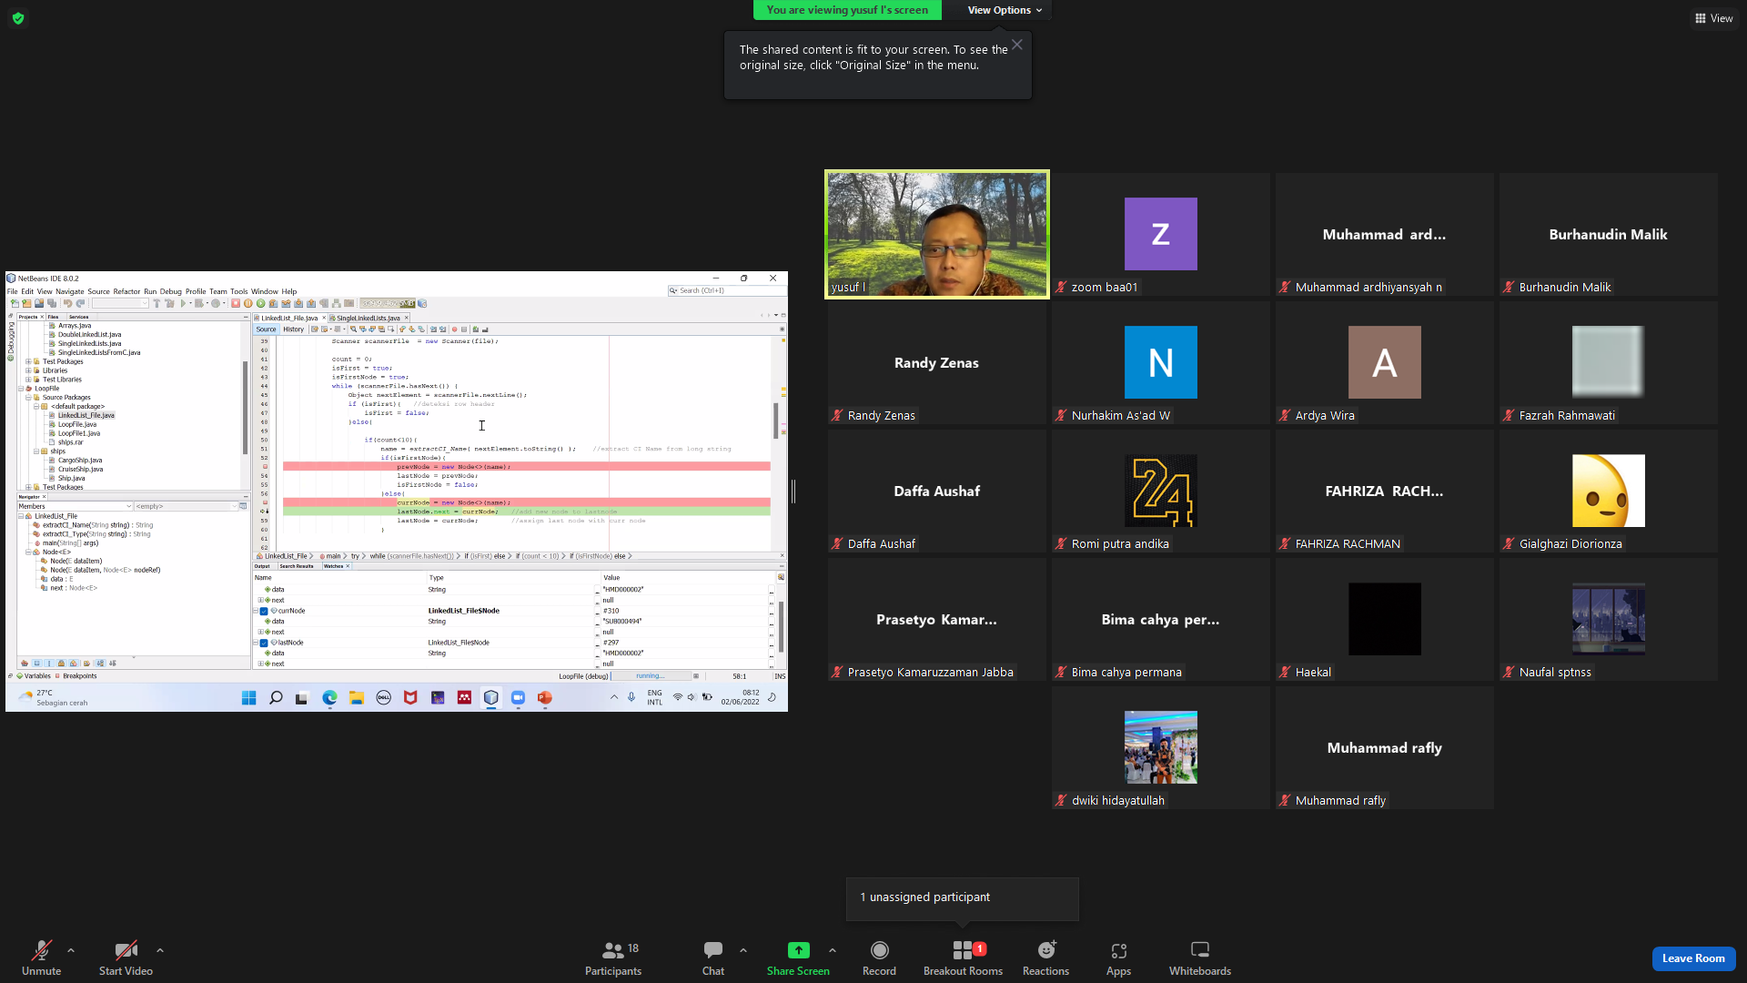Open the Breakpoints window button

(76, 676)
